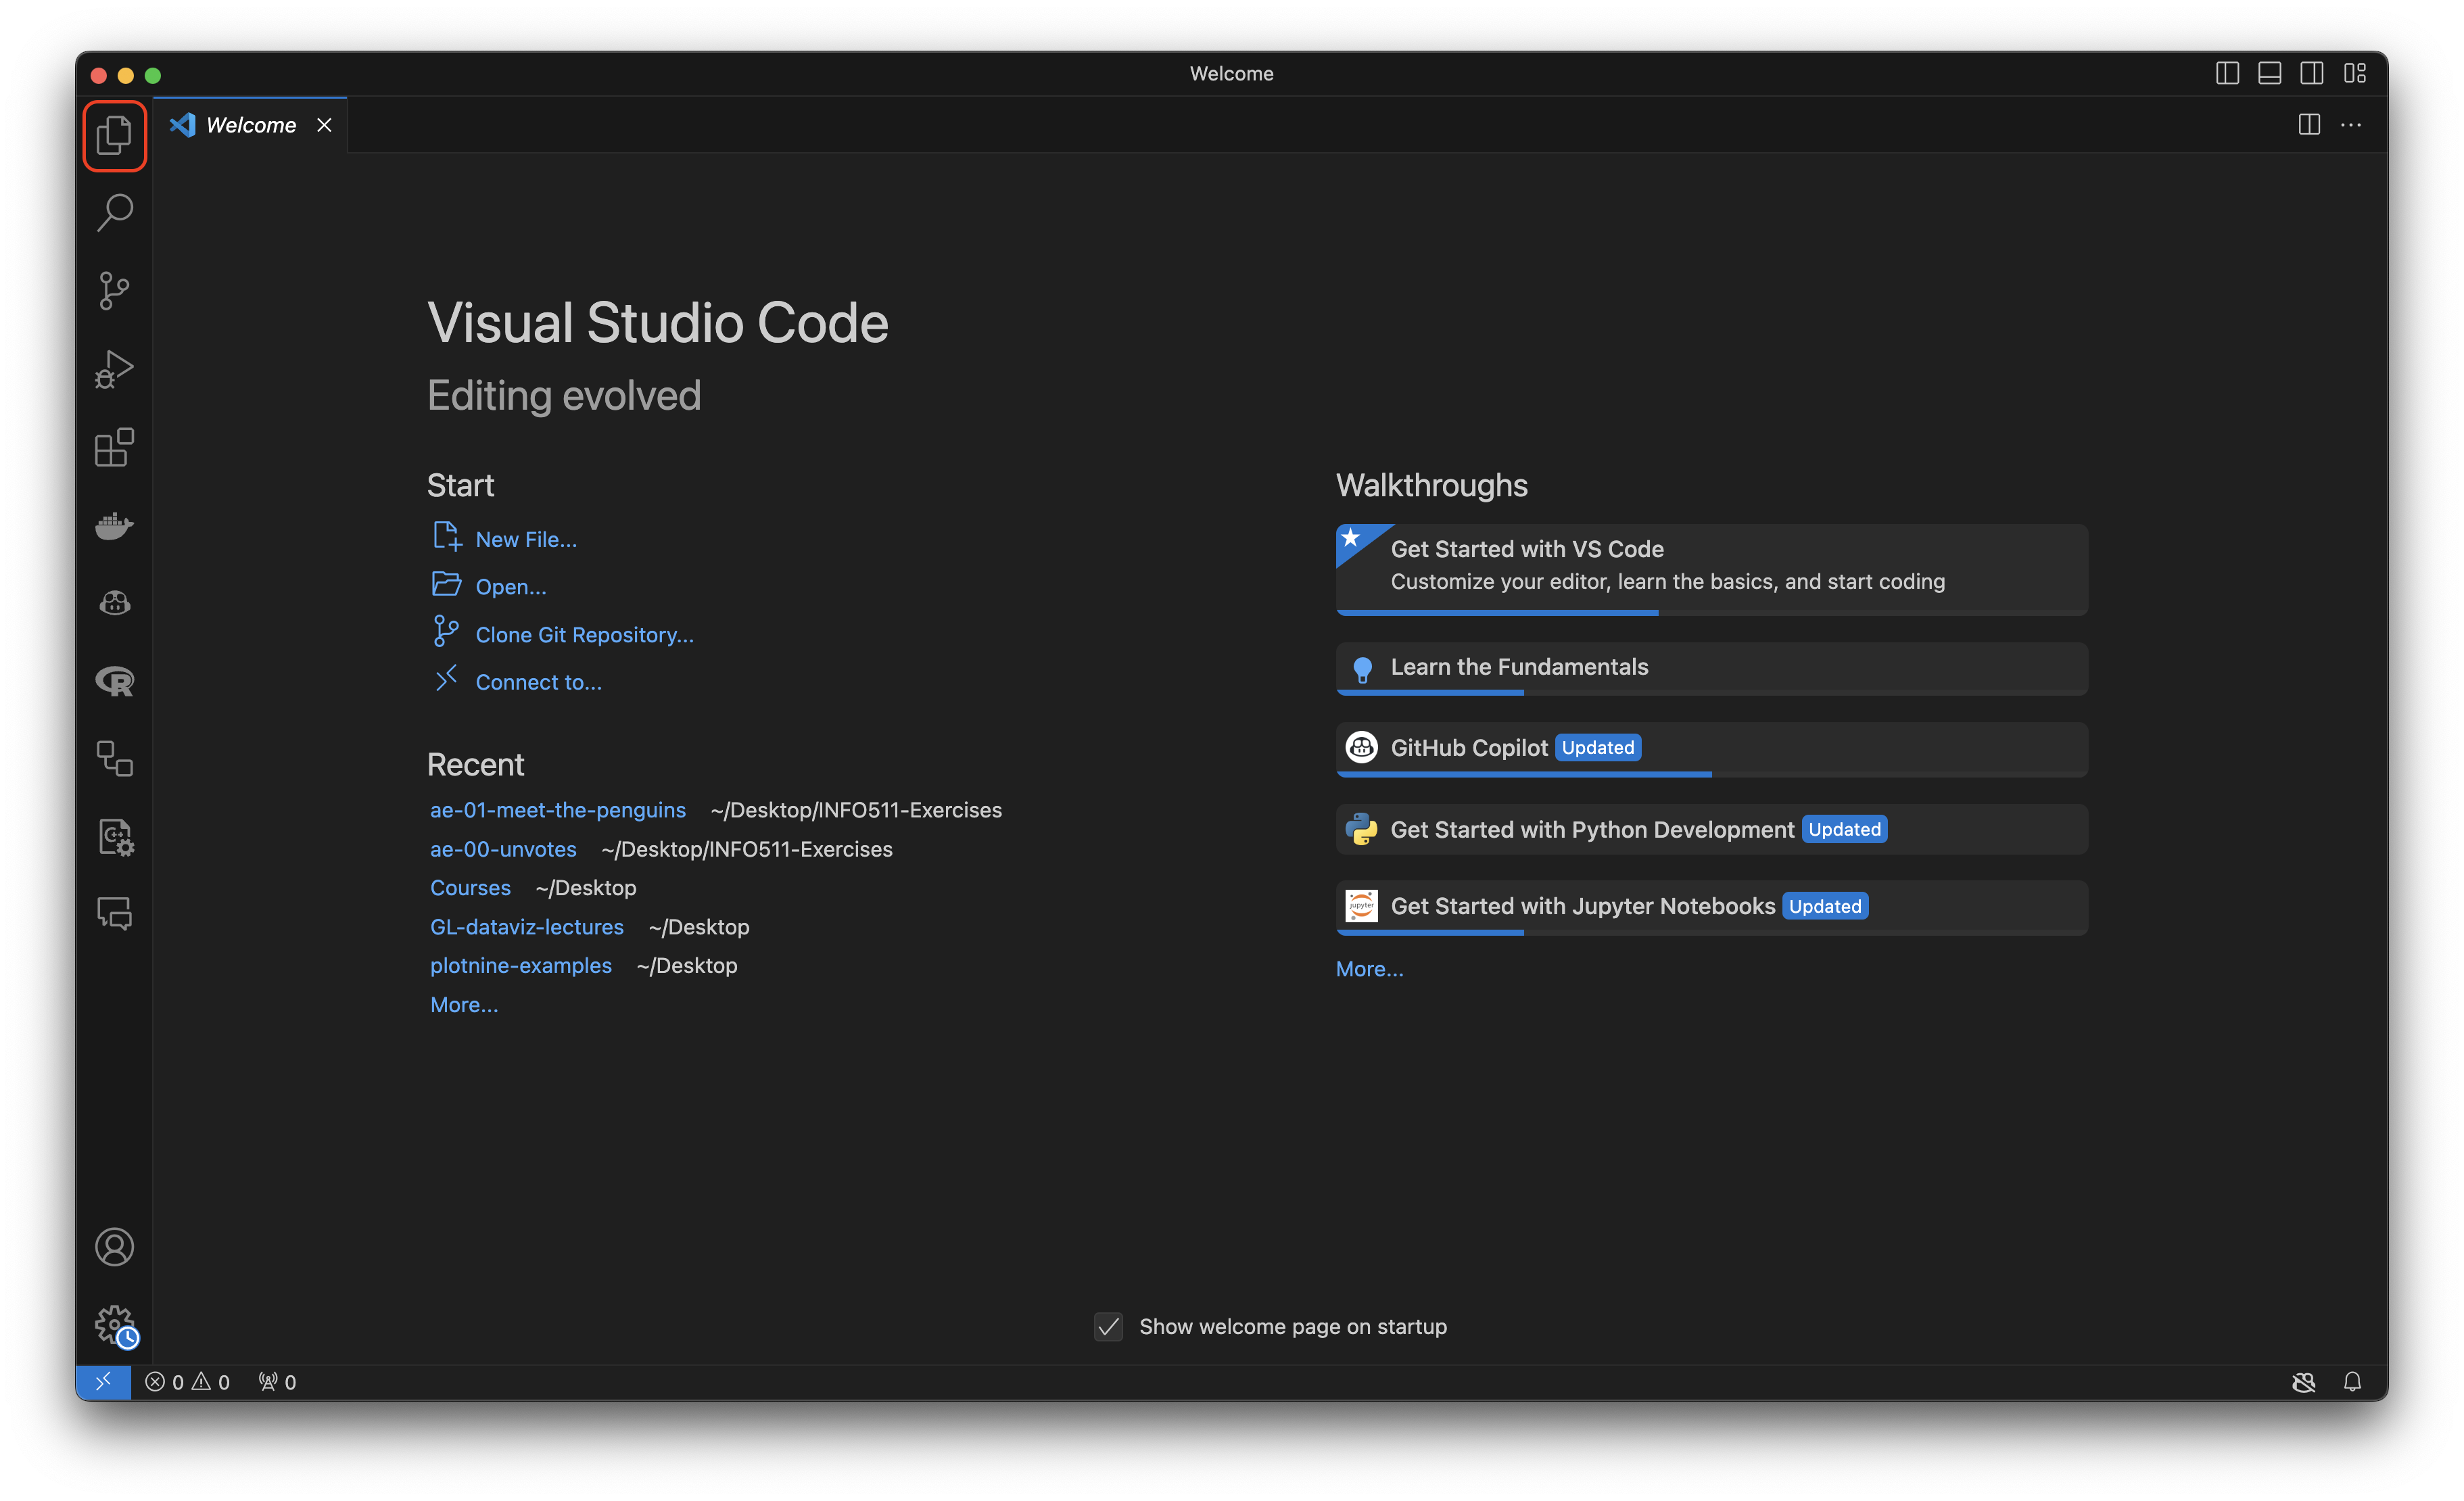This screenshot has width=2464, height=1501.
Task: Open the Customize Layout menu
Action: coord(2357,73)
